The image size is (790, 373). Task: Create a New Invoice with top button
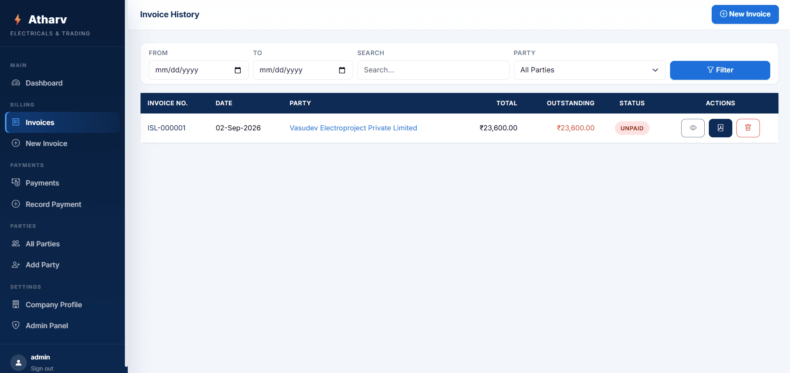tap(745, 14)
